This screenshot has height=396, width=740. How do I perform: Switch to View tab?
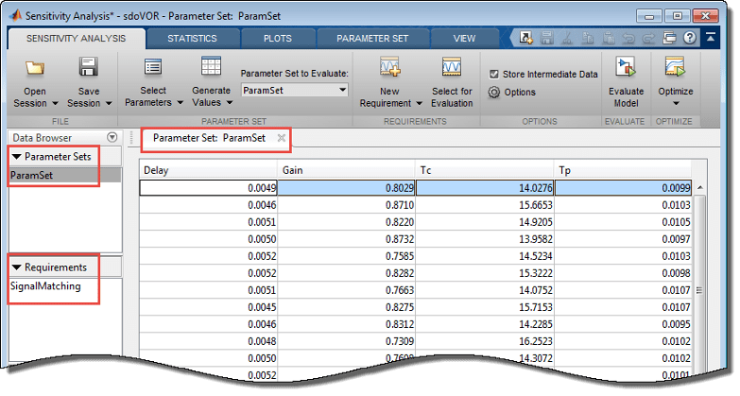pyautogui.click(x=464, y=38)
